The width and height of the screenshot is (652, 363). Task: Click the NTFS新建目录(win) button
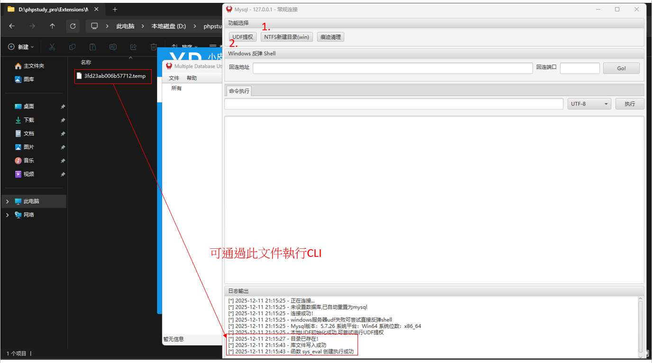[x=287, y=37]
